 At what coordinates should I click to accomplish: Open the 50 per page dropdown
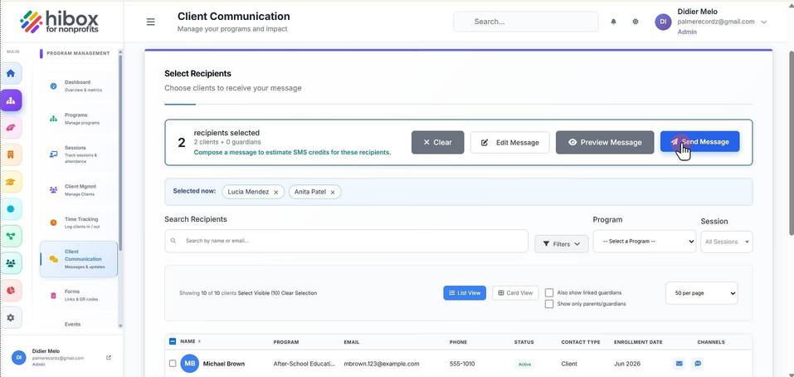[701, 293]
